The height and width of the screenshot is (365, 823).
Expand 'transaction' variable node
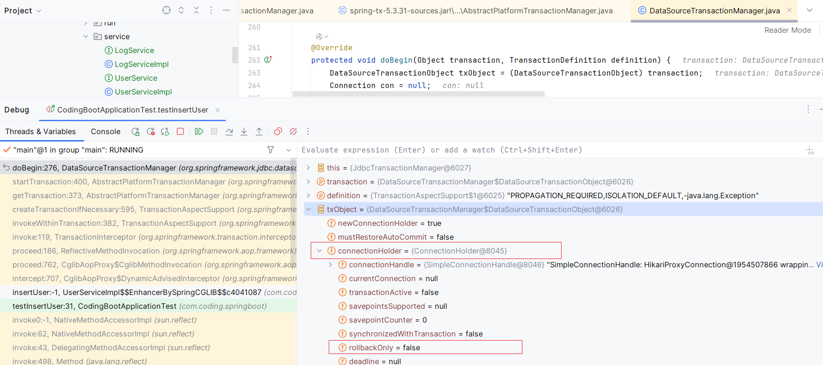(x=308, y=182)
